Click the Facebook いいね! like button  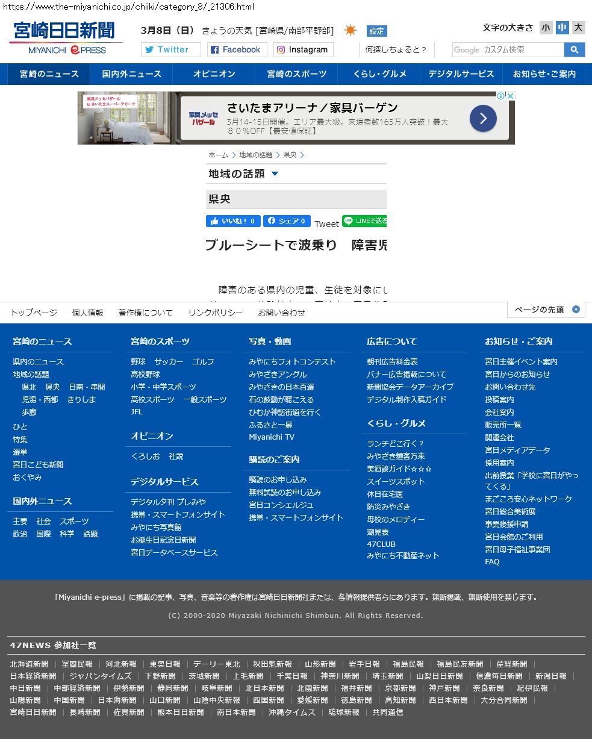click(x=233, y=221)
